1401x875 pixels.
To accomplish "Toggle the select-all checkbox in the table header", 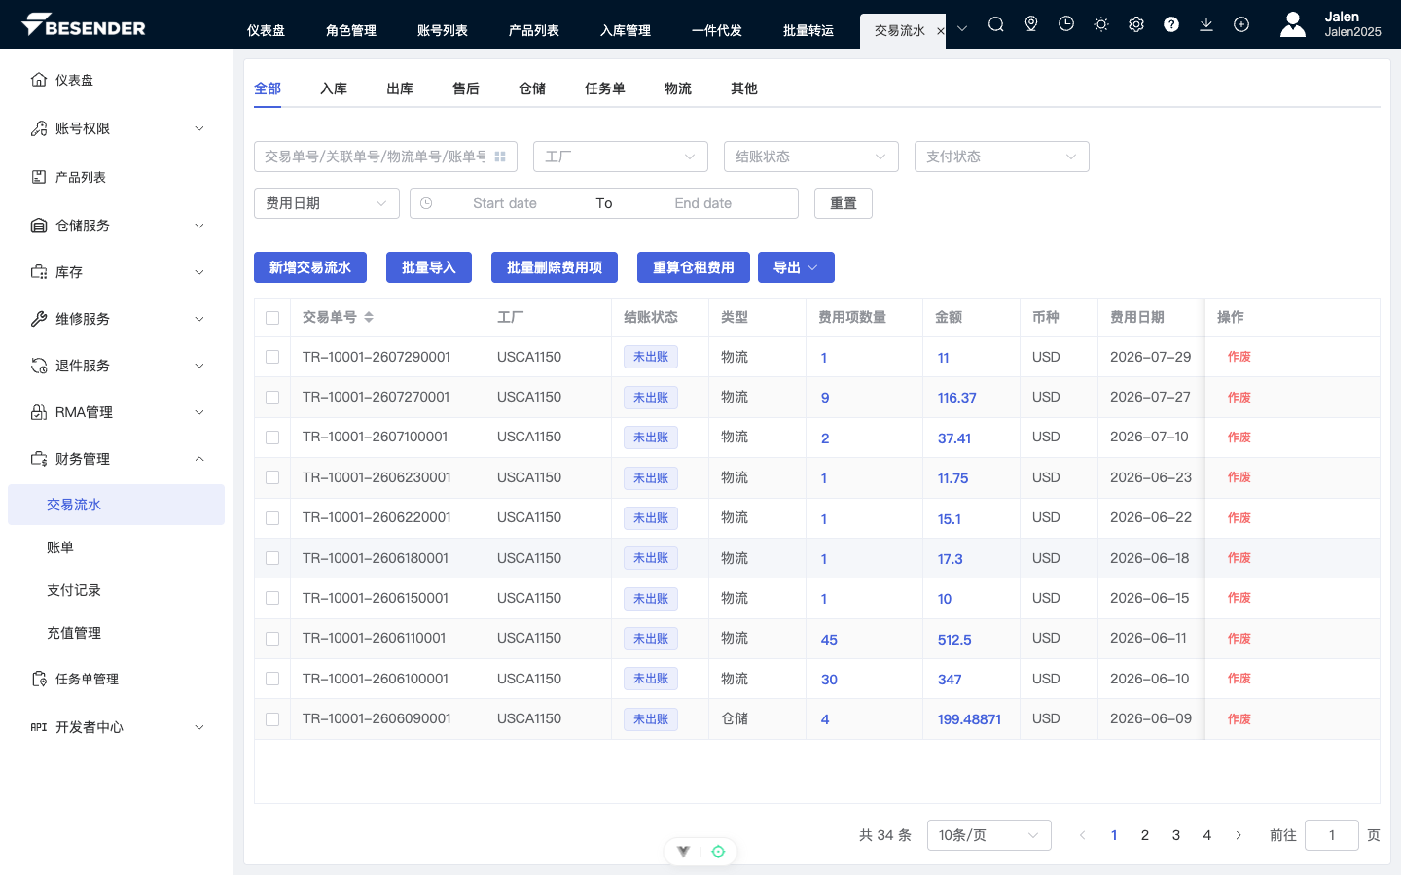I will coord(272,318).
